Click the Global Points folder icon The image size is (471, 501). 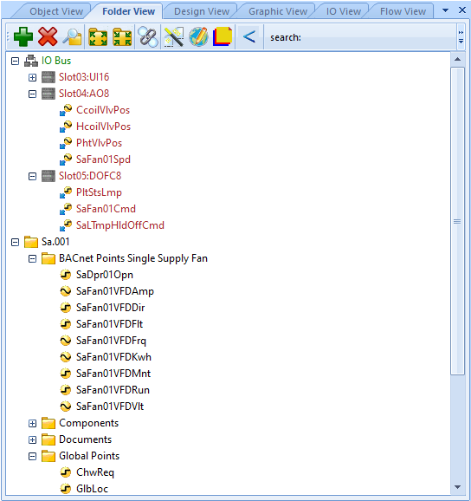click(48, 456)
